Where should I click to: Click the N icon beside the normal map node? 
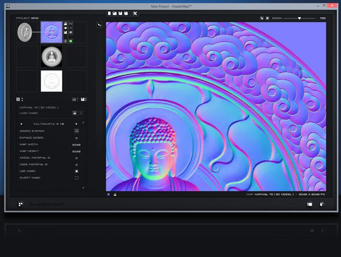pos(71,23)
